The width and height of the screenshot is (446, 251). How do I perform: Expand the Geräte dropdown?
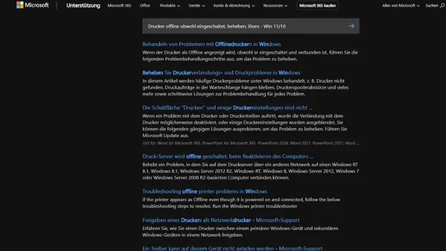click(197, 5)
